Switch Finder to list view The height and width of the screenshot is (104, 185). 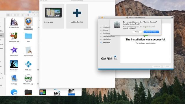12,15
